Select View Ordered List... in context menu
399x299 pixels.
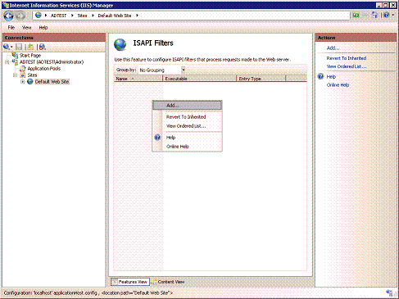tap(187, 126)
